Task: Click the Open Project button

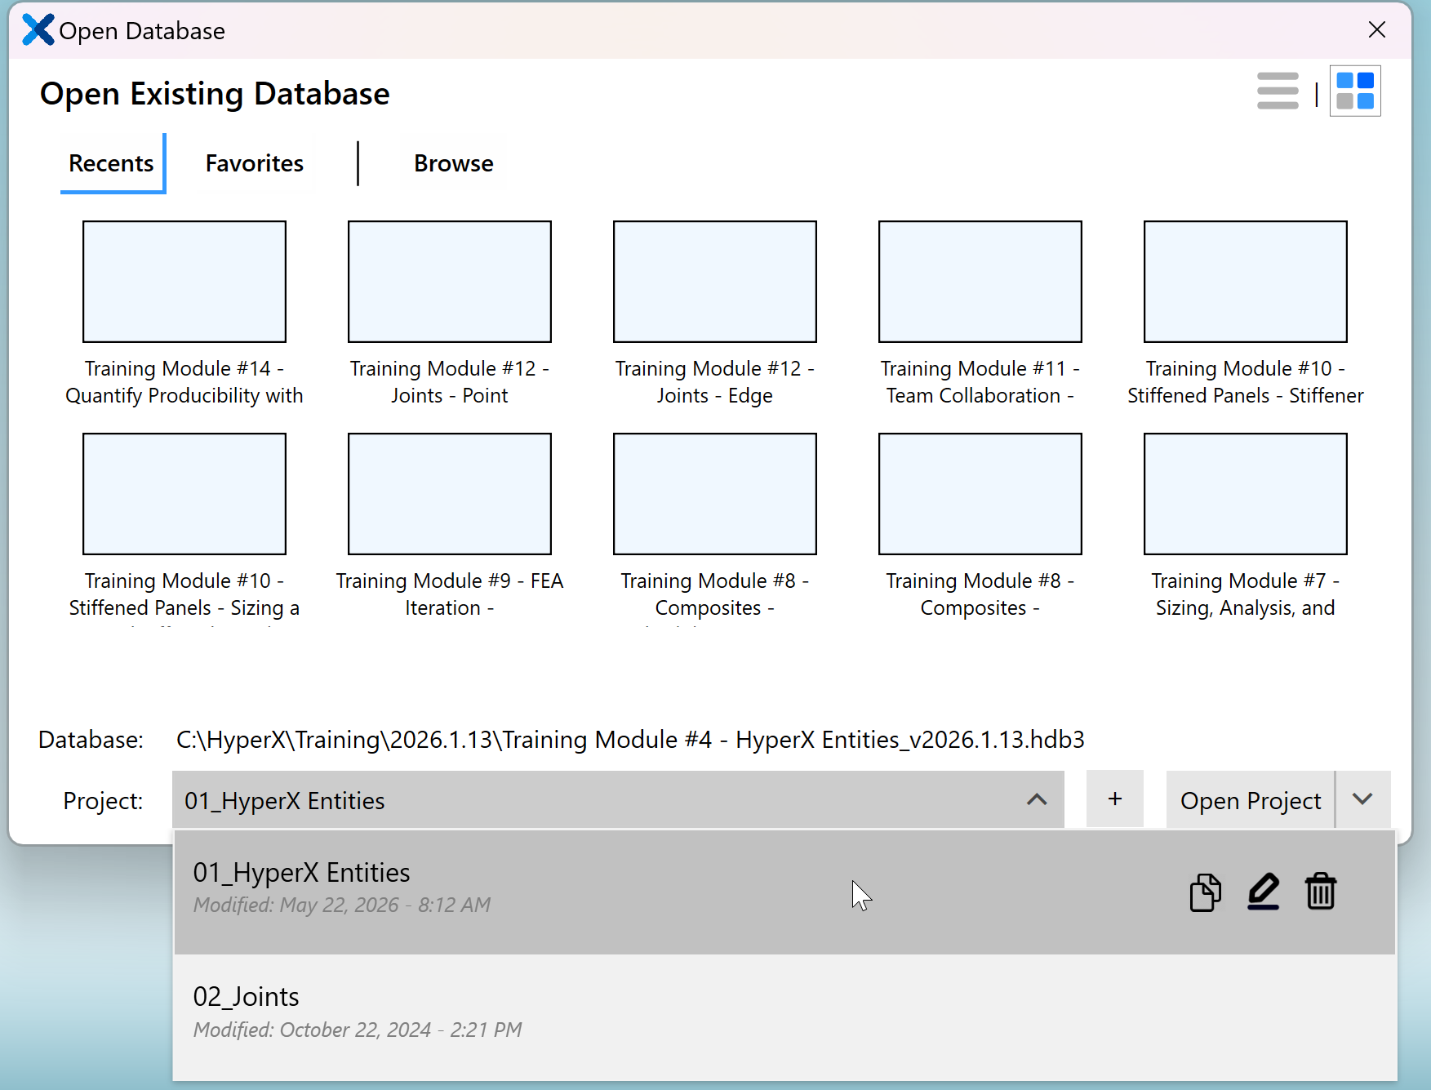Action: (x=1251, y=800)
